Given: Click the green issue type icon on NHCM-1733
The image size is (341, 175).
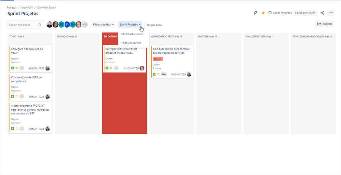Looking at the screenshot, I should [13, 129].
